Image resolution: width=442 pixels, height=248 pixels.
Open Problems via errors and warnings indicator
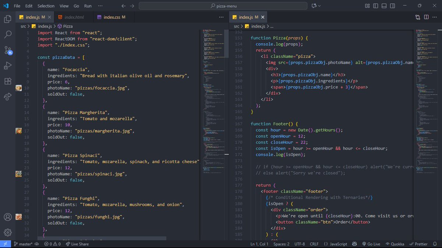click(52, 244)
